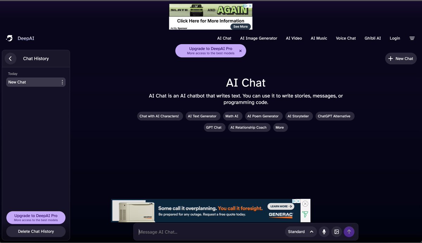Click the DeepAI brand name text
This screenshot has height=243, width=422.
click(x=26, y=38)
